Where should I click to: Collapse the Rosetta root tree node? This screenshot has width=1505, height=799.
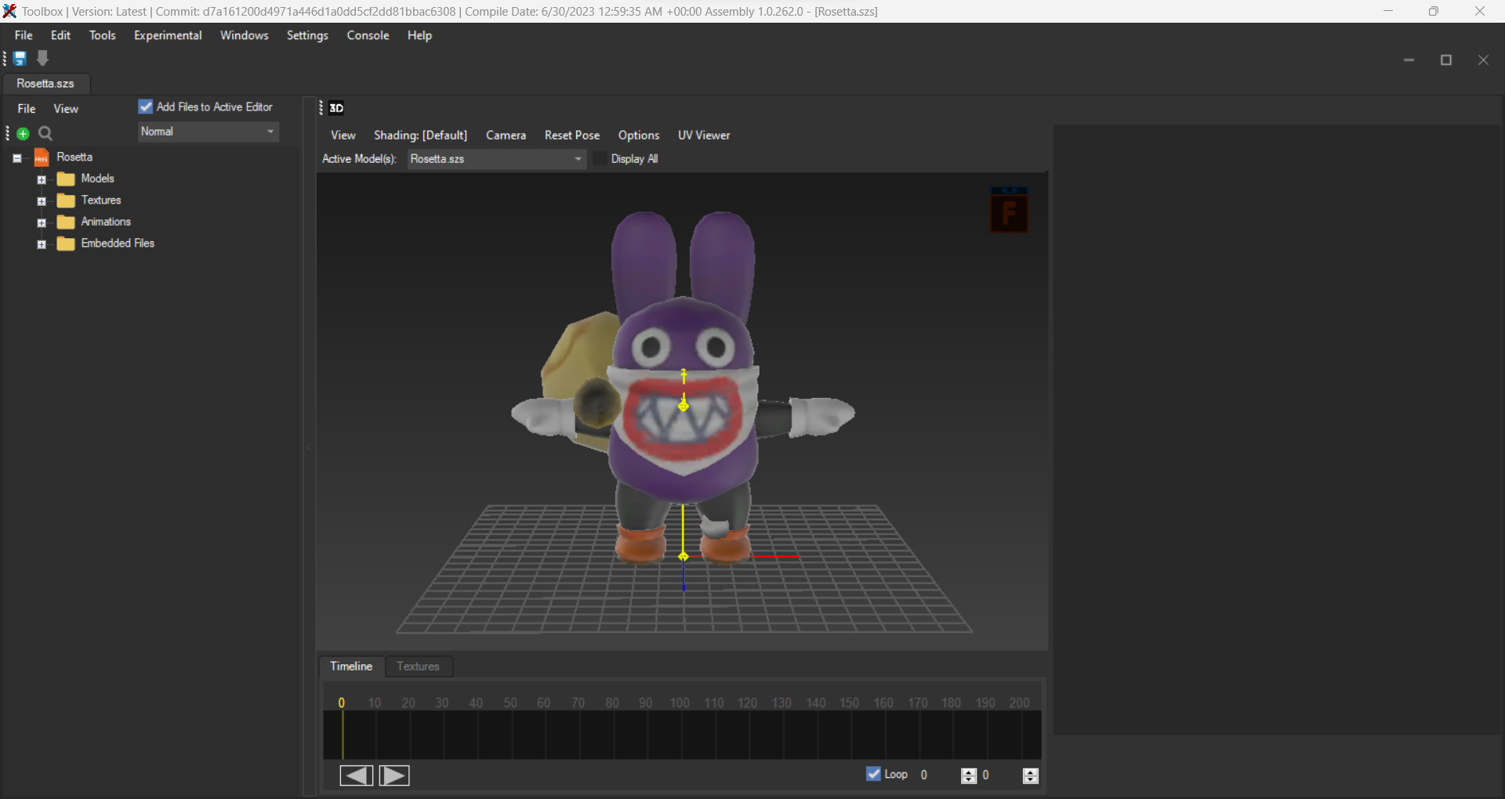(x=17, y=158)
